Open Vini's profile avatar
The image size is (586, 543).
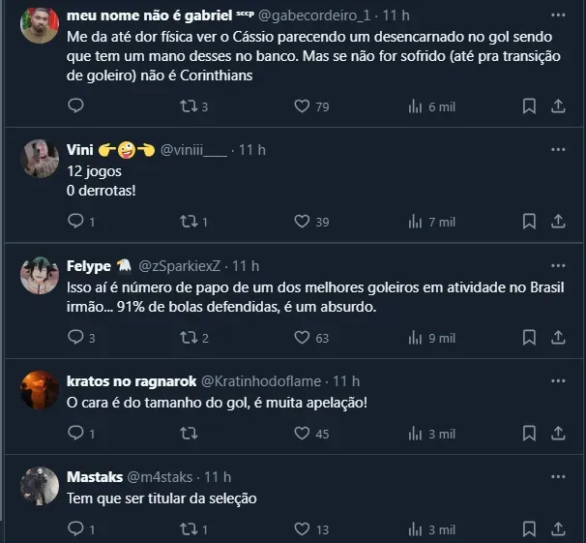pos(40,159)
